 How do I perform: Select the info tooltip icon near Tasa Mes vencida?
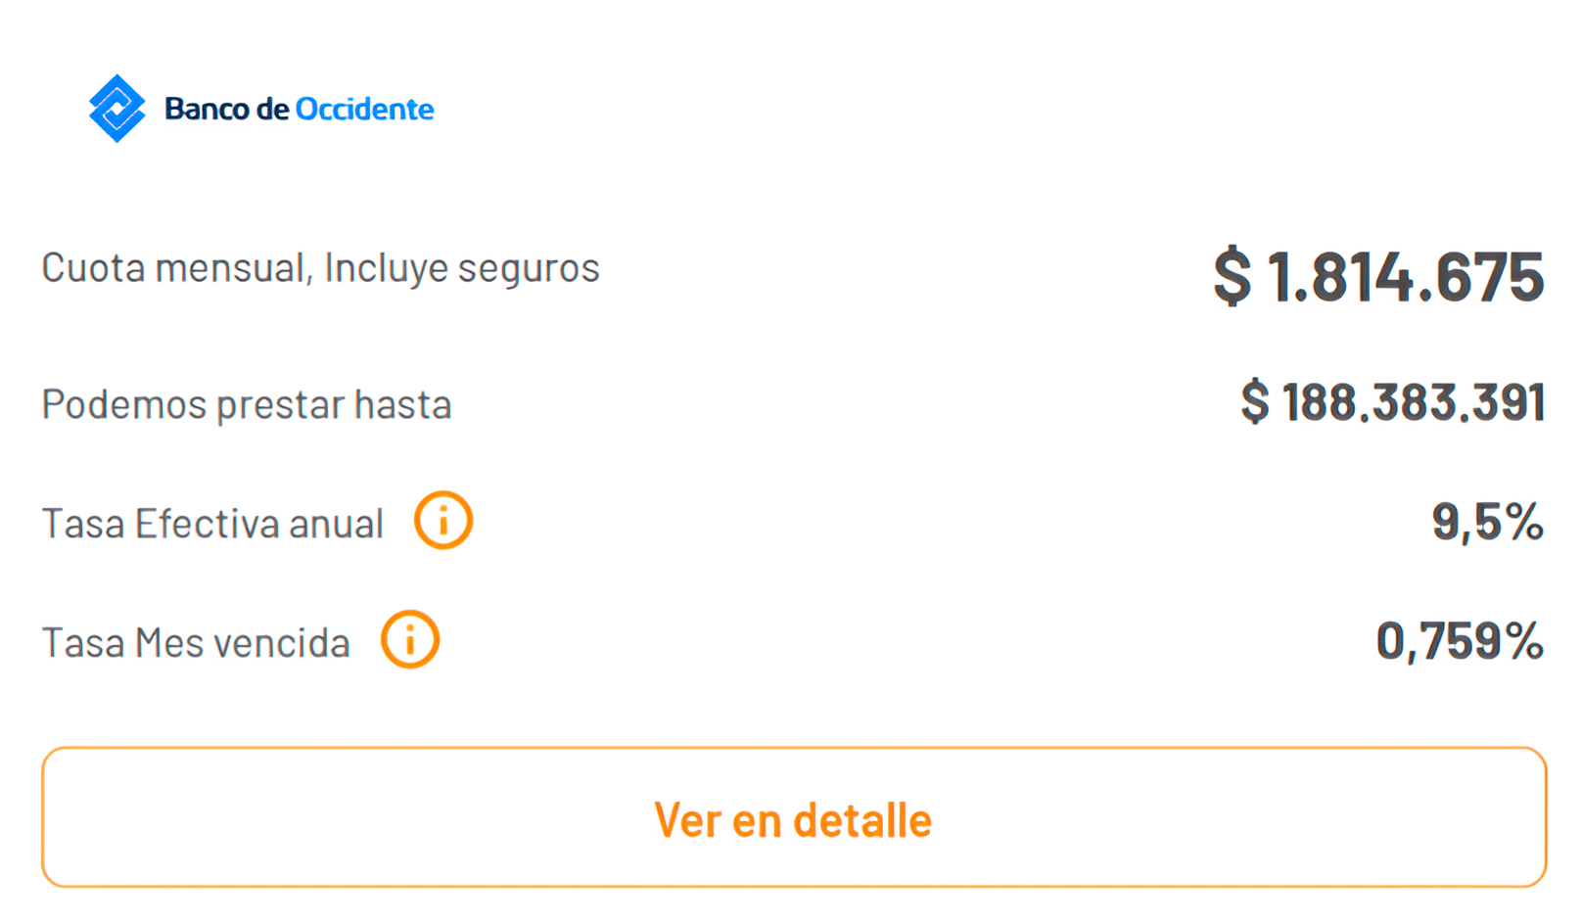[x=409, y=639]
